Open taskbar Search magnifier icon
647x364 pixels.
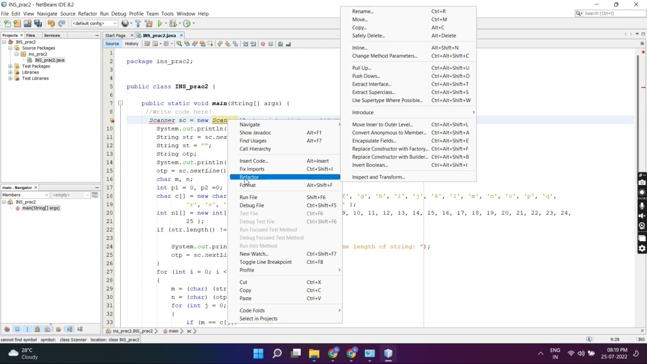277,353
